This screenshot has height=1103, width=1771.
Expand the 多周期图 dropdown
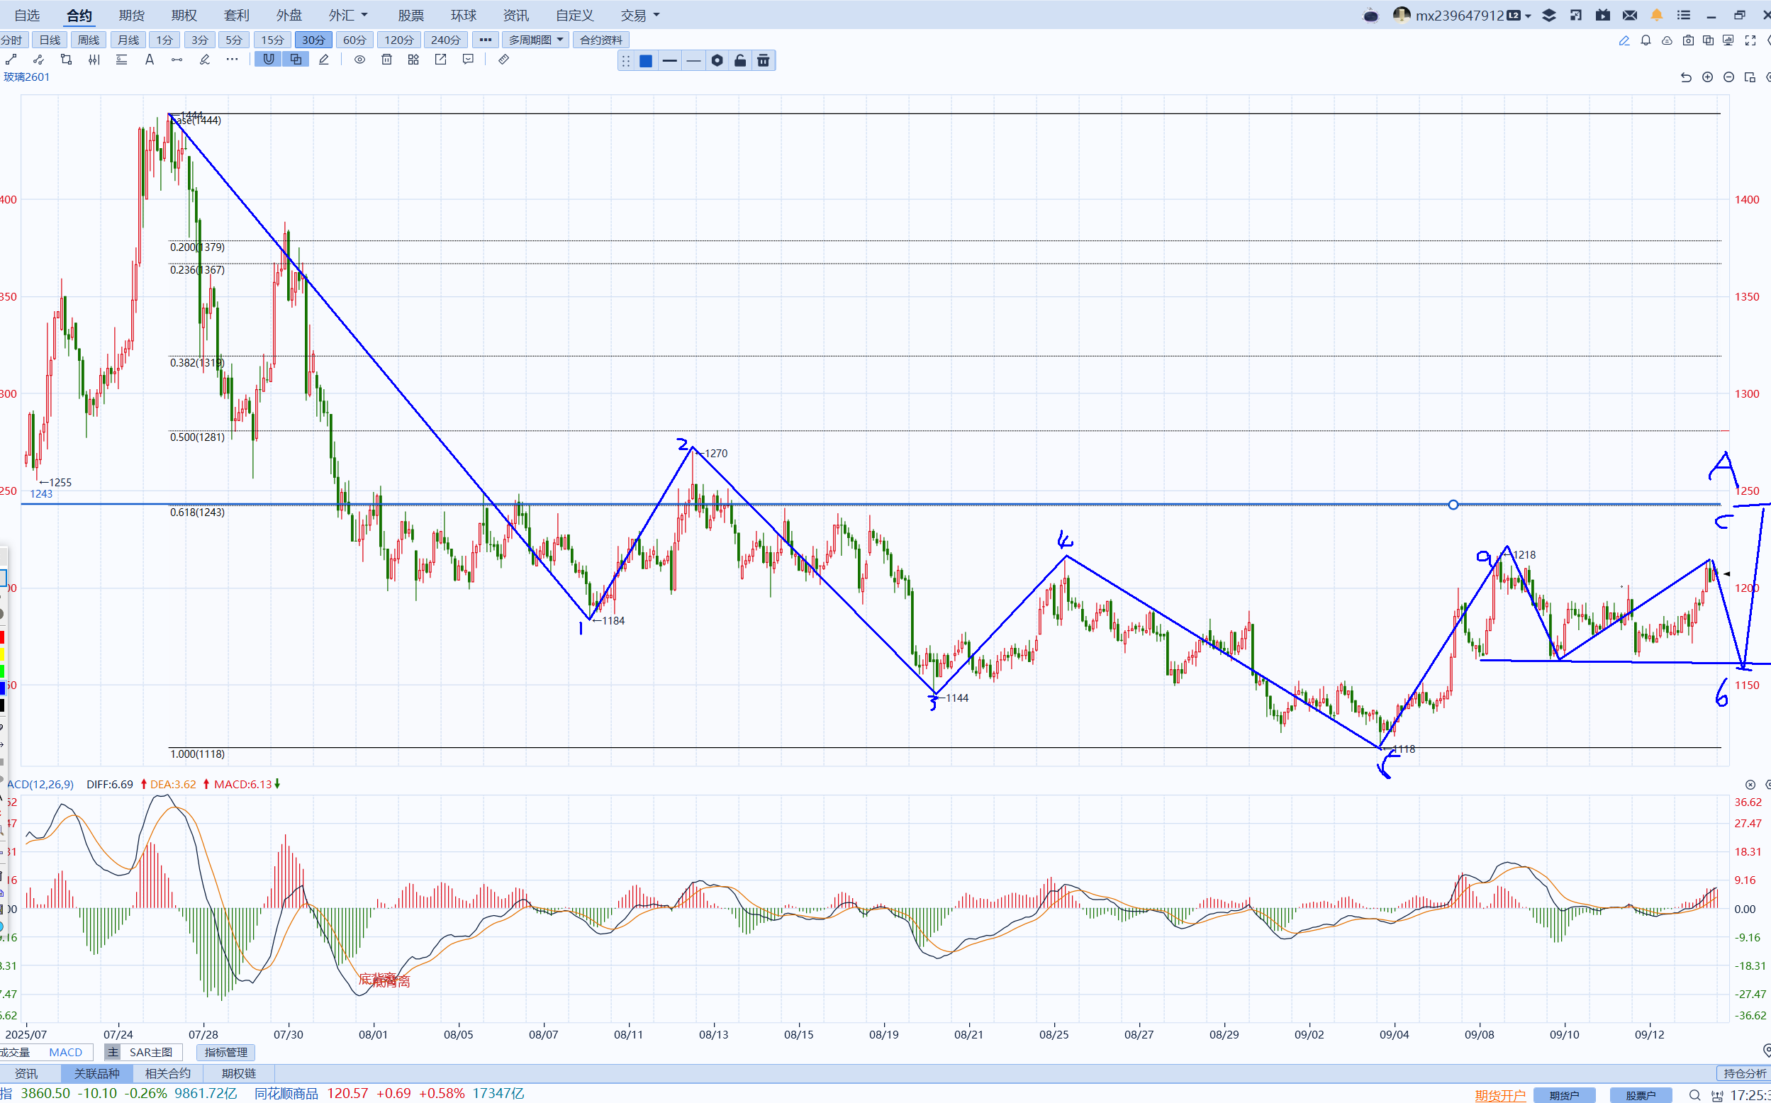(535, 40)
